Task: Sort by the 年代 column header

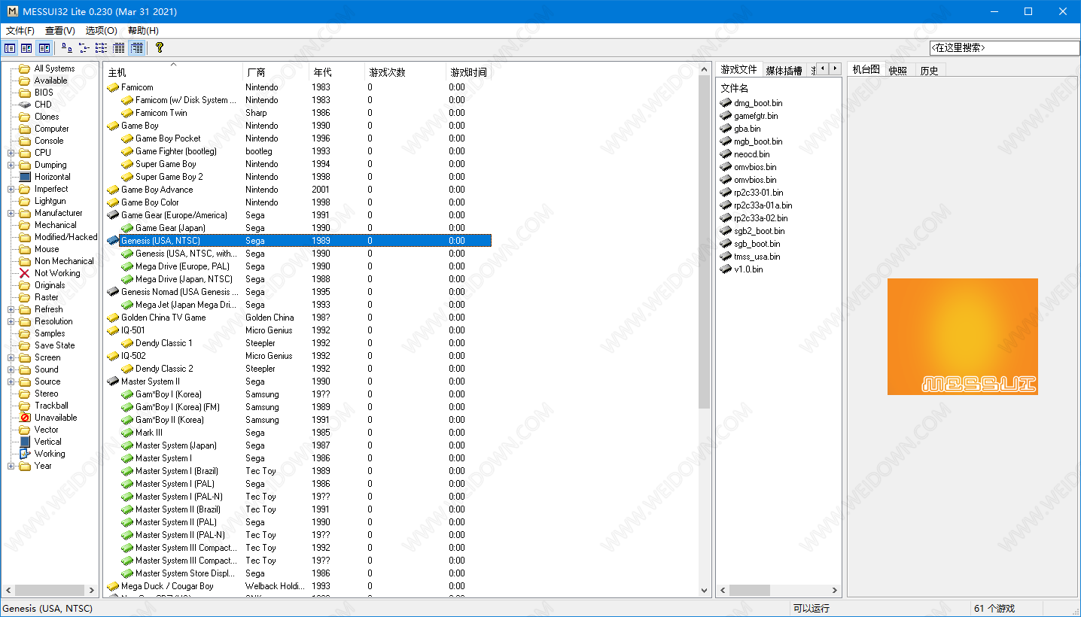Action: tap(336, 72)
